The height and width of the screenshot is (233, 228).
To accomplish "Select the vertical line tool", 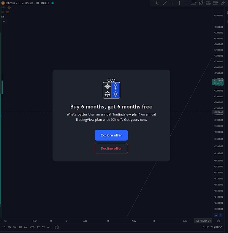I will pos(179,3).
